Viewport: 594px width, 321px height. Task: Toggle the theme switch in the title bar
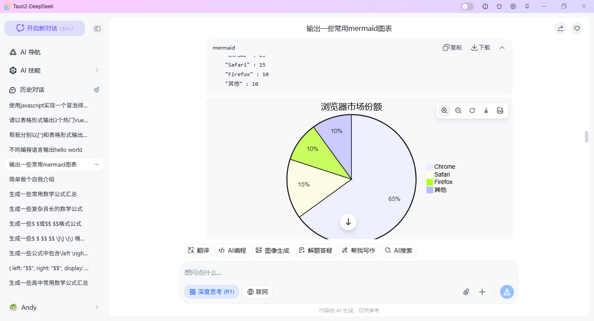click(x=467, y=7)
